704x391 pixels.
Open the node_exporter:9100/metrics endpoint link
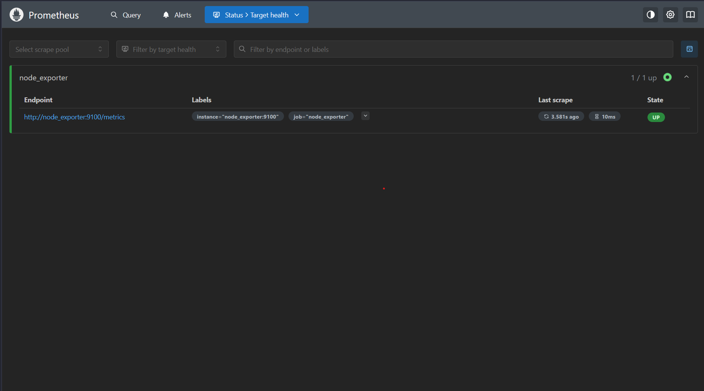tap(74, 117)
